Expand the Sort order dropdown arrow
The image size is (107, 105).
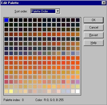point(58,11)
